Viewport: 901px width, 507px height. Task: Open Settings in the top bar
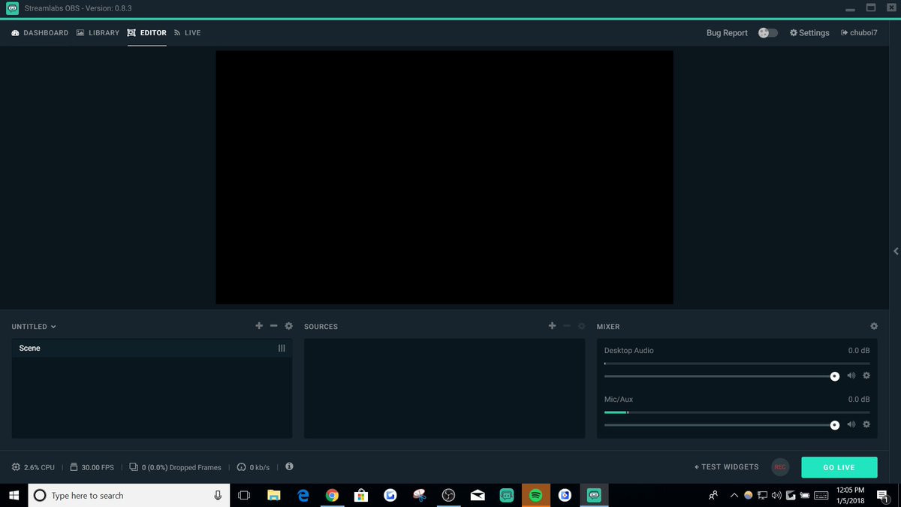(809, 33)
